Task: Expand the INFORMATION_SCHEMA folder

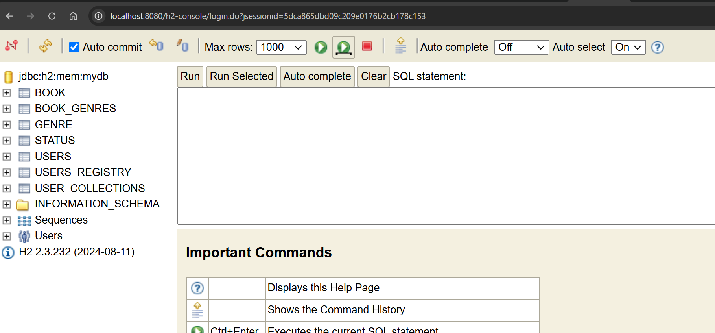Action: coord(7,204)
